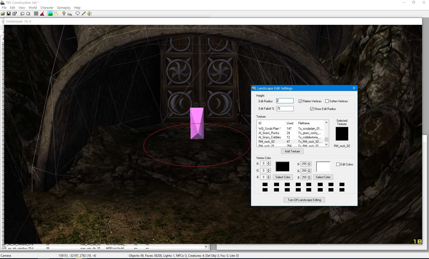This screenshot has height=259, width=429.
Task: Open the Gameplay menu
Action: (64, 8)
